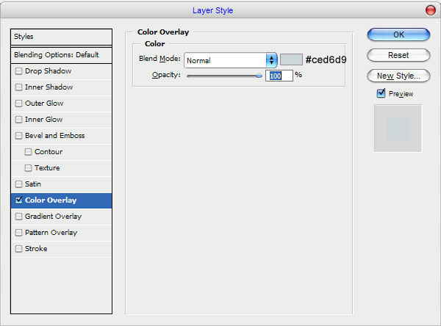Check the Contour checkbox
The width and height of the screenshot is (441, 326).
[28, 152]
